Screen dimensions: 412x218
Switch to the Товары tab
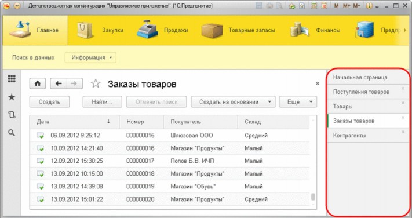pyautogui.click(x=368, y=107)
